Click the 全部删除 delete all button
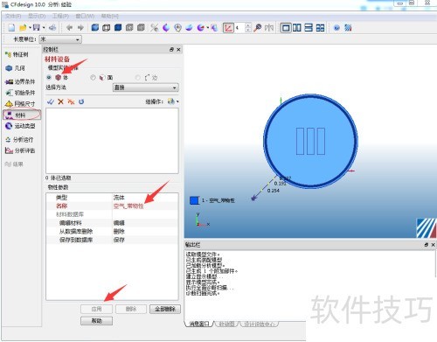The width and height of the screenshot is (437, 342). [165, 309]
